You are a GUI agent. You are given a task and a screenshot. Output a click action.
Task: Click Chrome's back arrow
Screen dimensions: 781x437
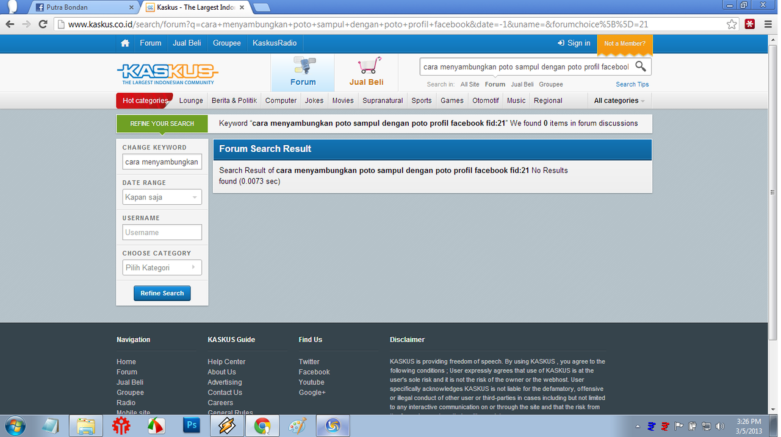click(10, 24)
